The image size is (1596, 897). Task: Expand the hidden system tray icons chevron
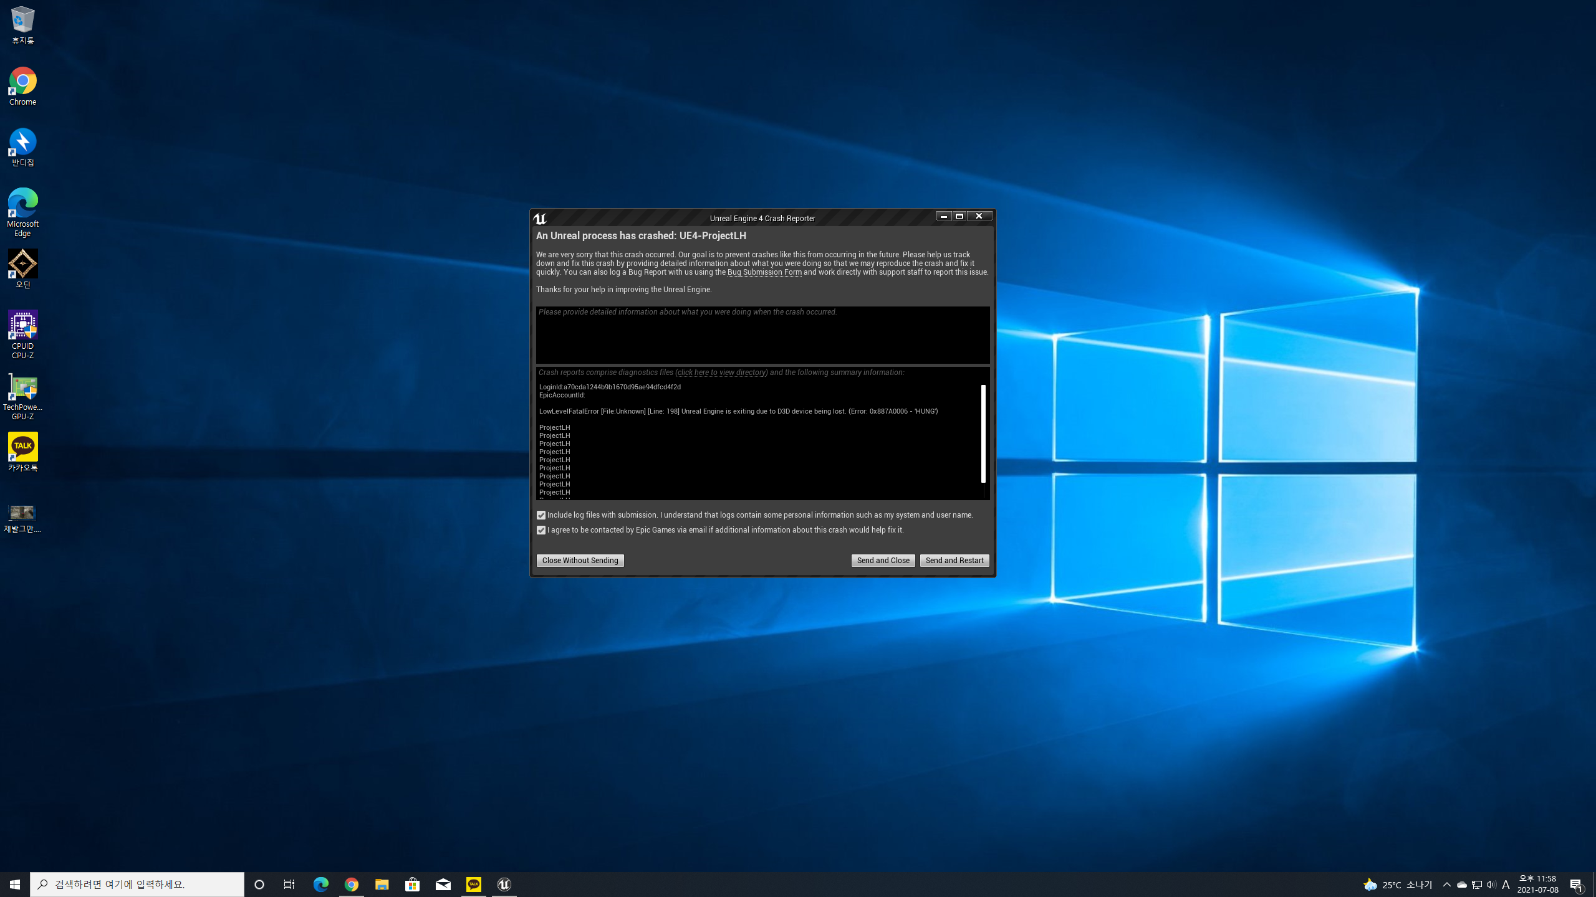pos(1447,885)
